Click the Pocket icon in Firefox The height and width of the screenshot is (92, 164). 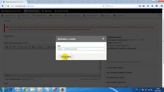157,6
